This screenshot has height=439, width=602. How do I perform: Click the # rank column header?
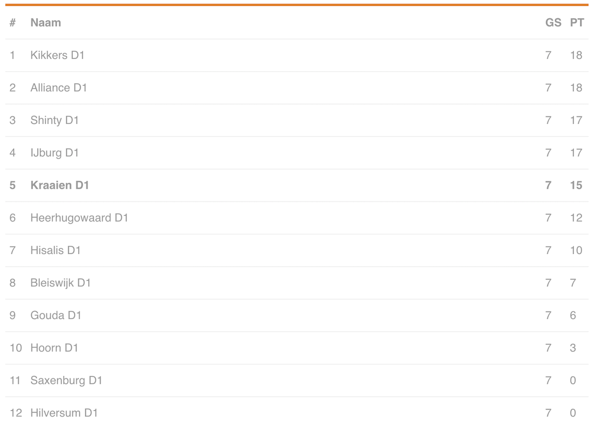click(12, 23)
